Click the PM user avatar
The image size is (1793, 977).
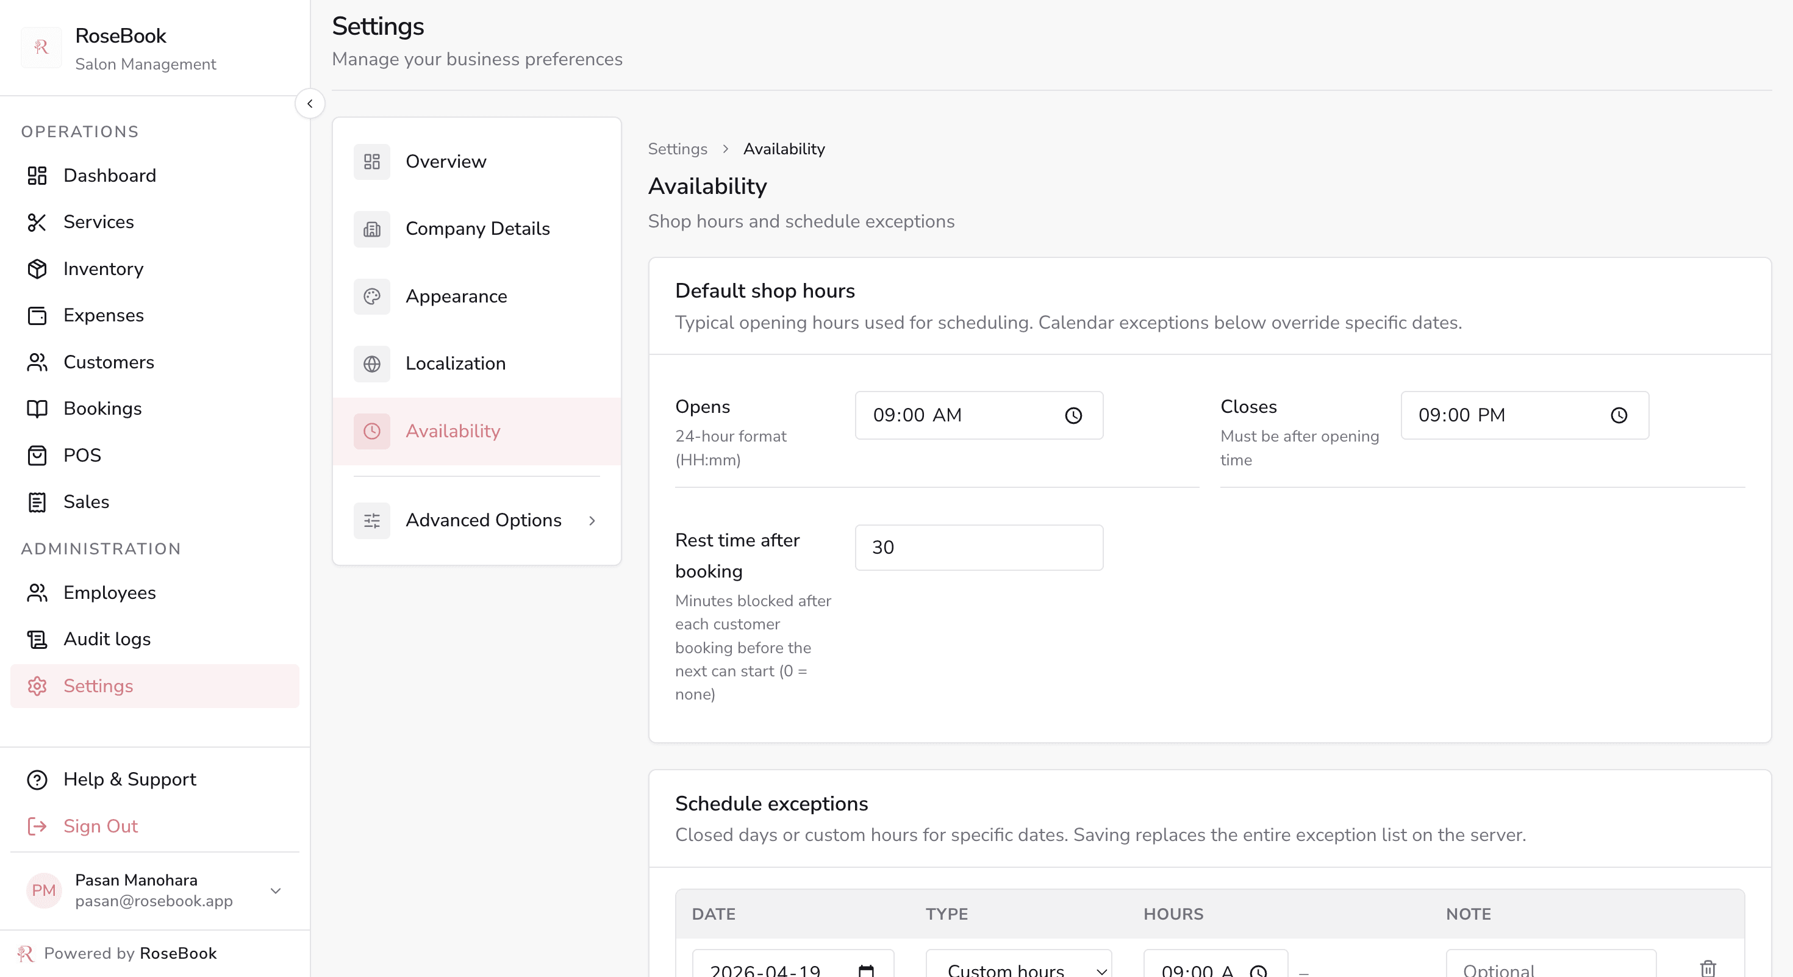pos(44,891)
